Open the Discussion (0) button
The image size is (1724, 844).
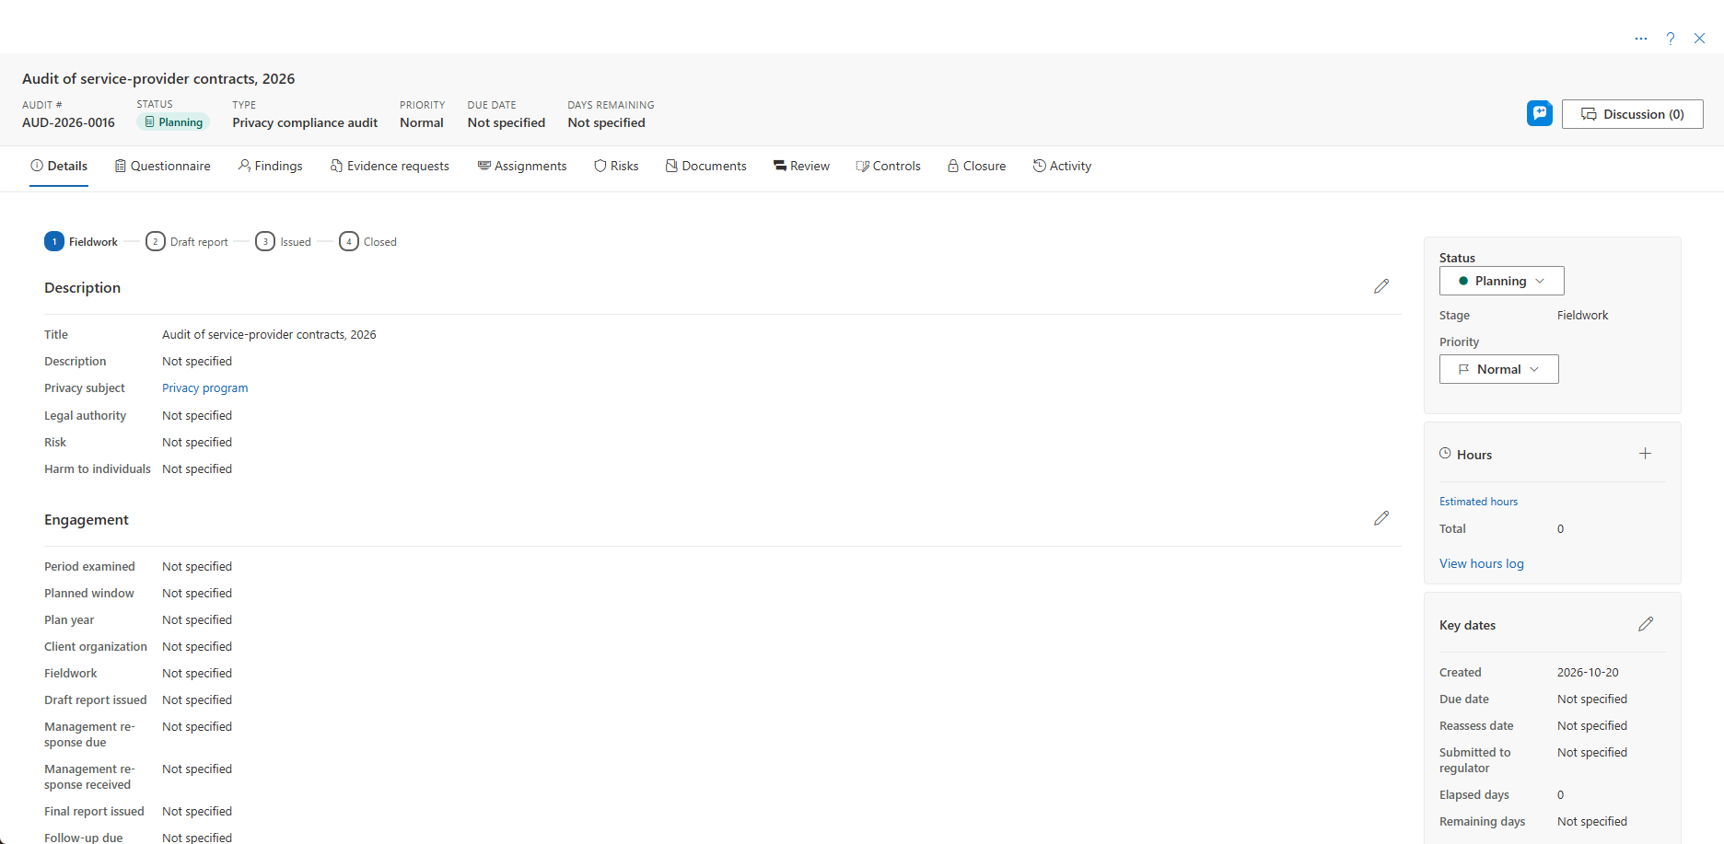click(x=1633, y=114)
